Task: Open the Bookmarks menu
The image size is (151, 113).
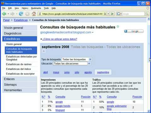Action: (x=36, y=8)
